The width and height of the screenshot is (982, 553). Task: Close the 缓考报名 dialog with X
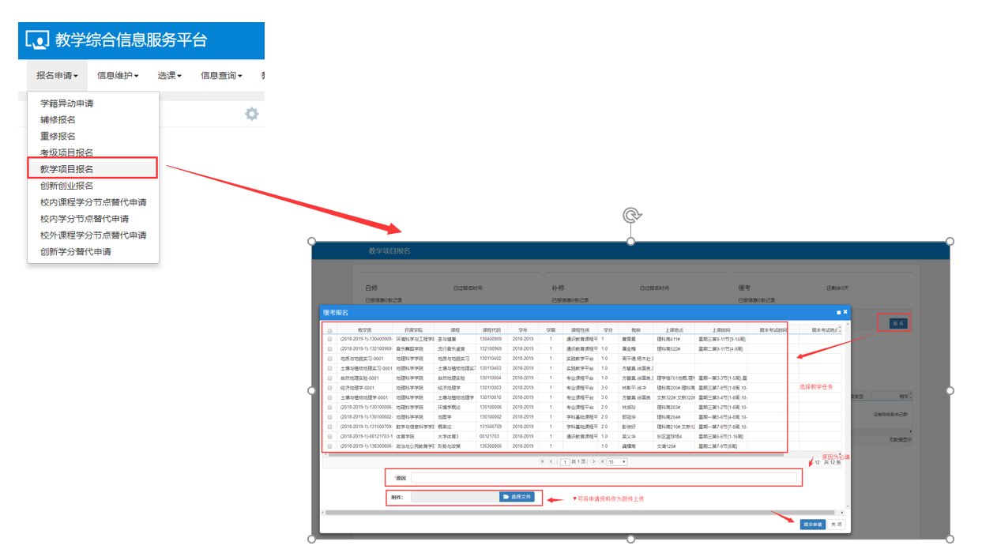(845, 312)
